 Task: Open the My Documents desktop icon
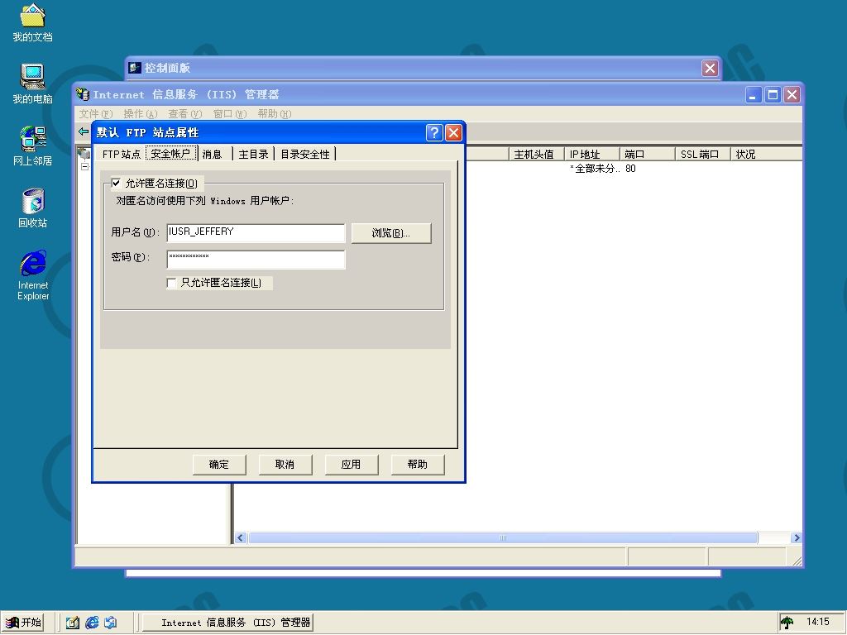tap(32, 22)
